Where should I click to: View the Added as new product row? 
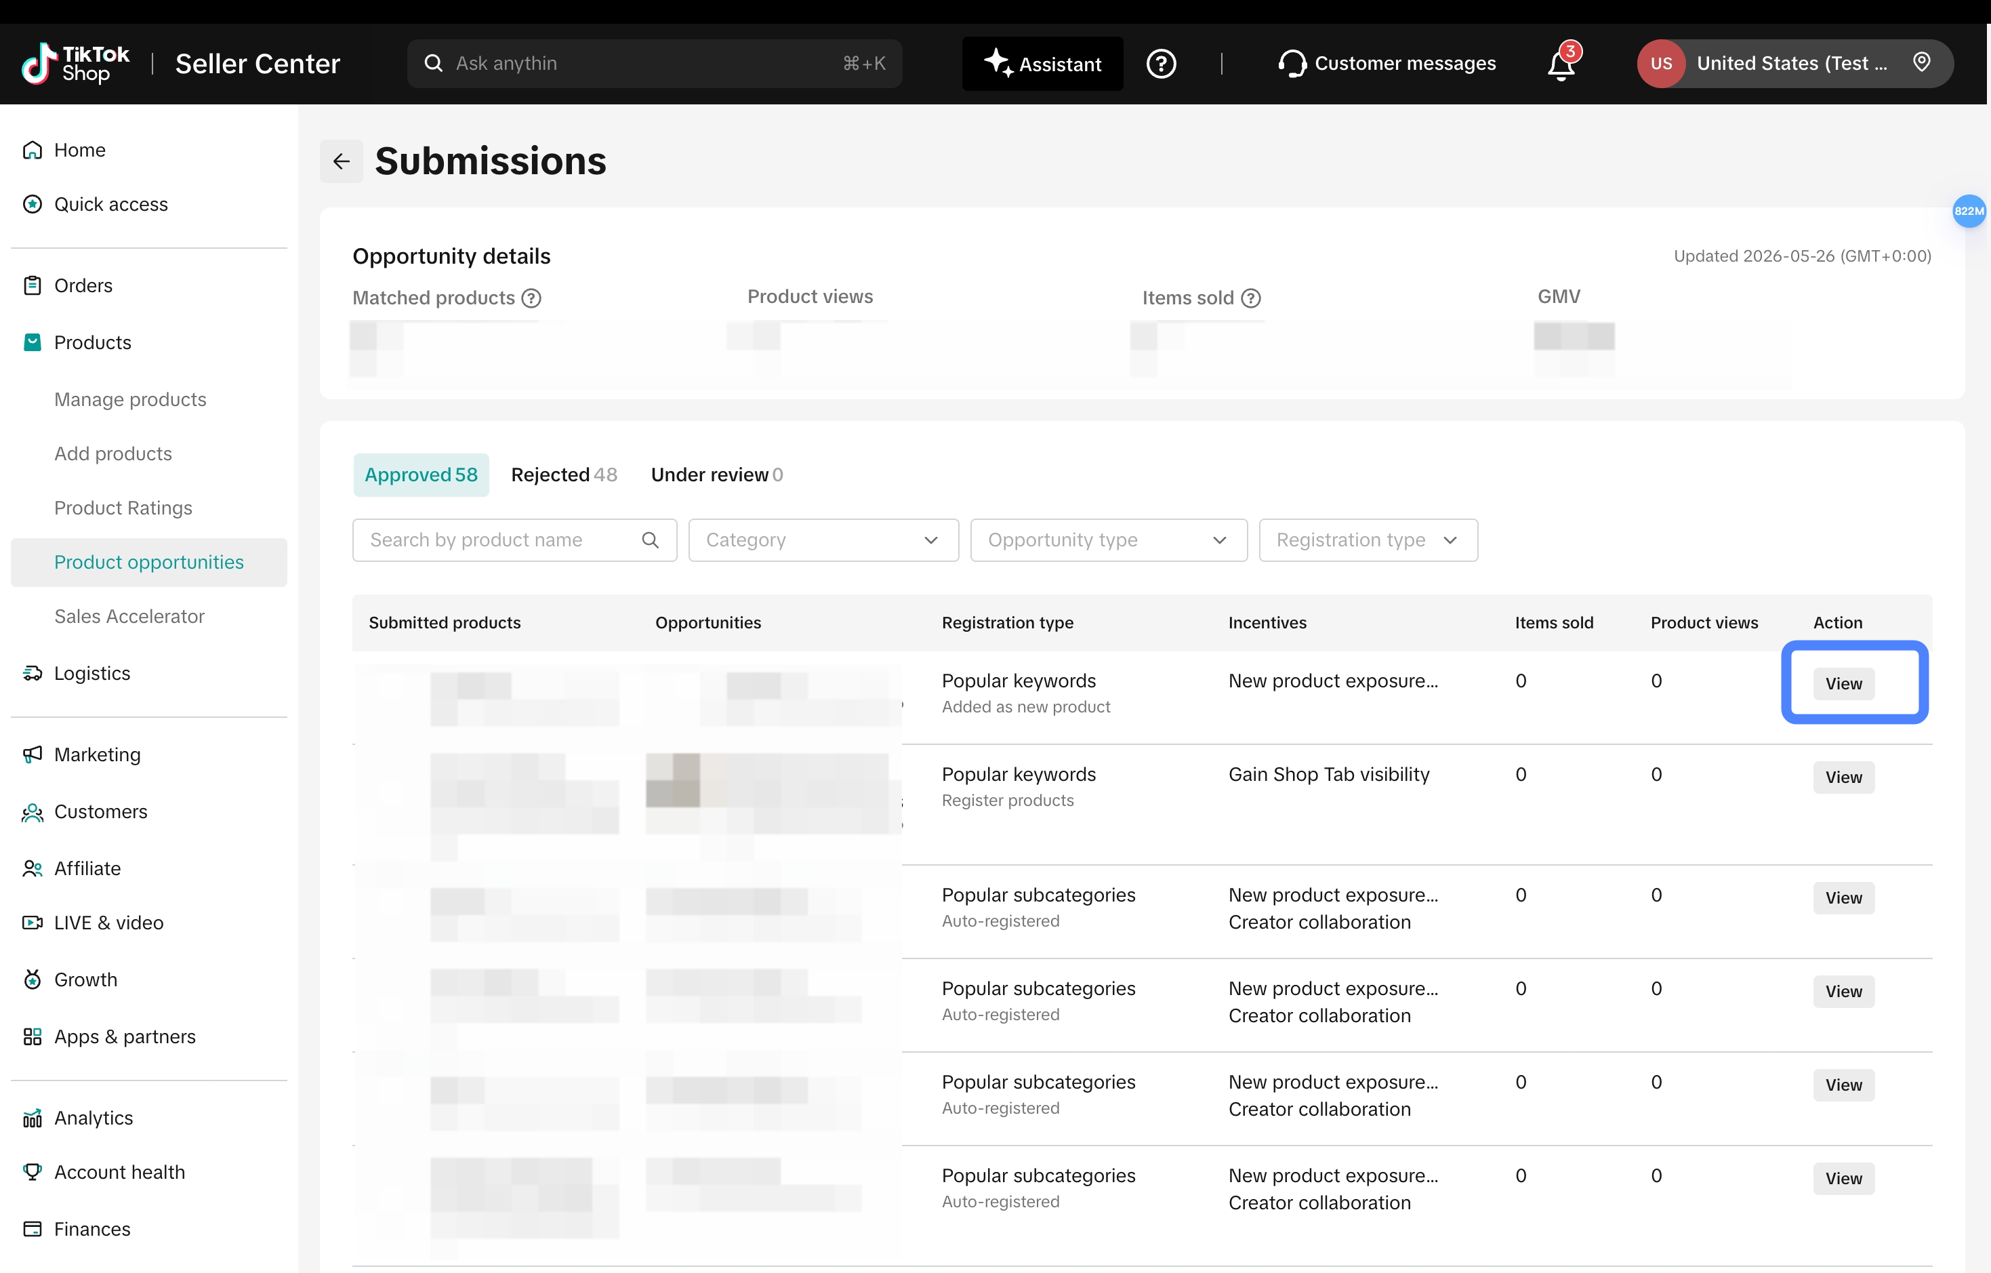coord(1843,683)
